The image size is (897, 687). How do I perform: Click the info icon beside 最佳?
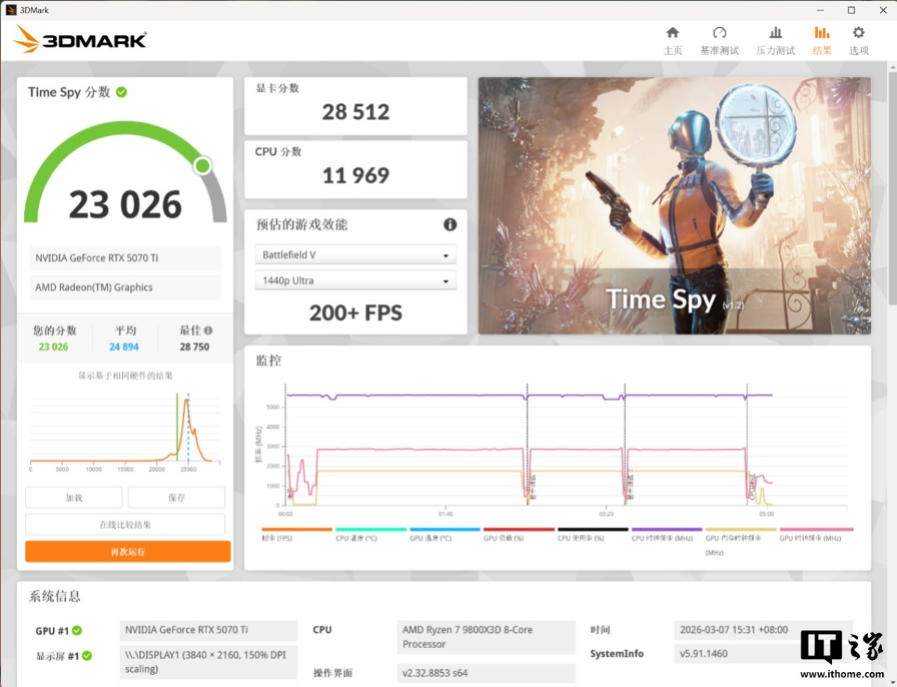pyautogui.click(x=208, y=330)
